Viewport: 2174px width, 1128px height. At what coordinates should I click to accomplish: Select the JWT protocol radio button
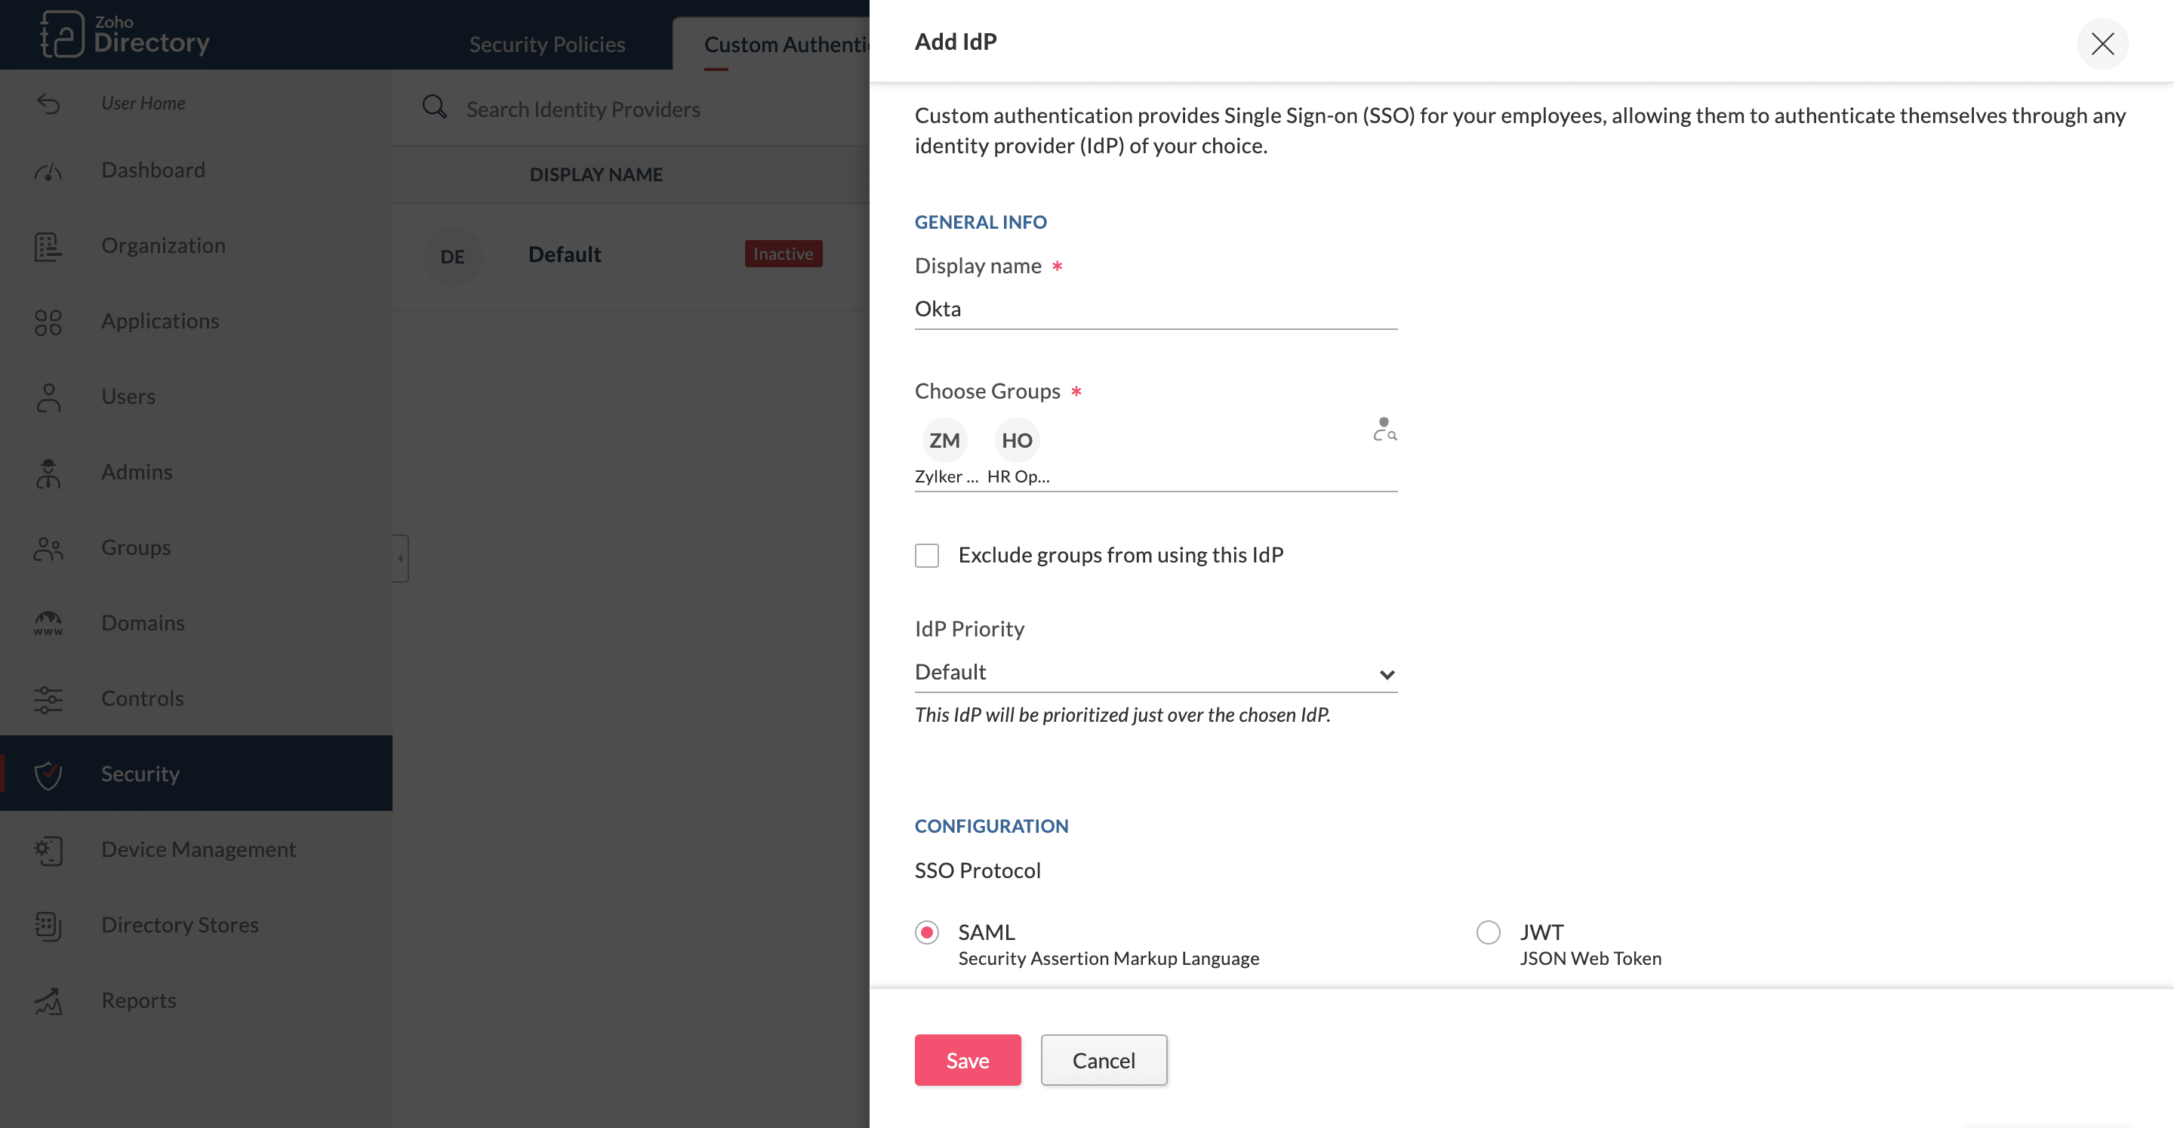(1488, 932)
